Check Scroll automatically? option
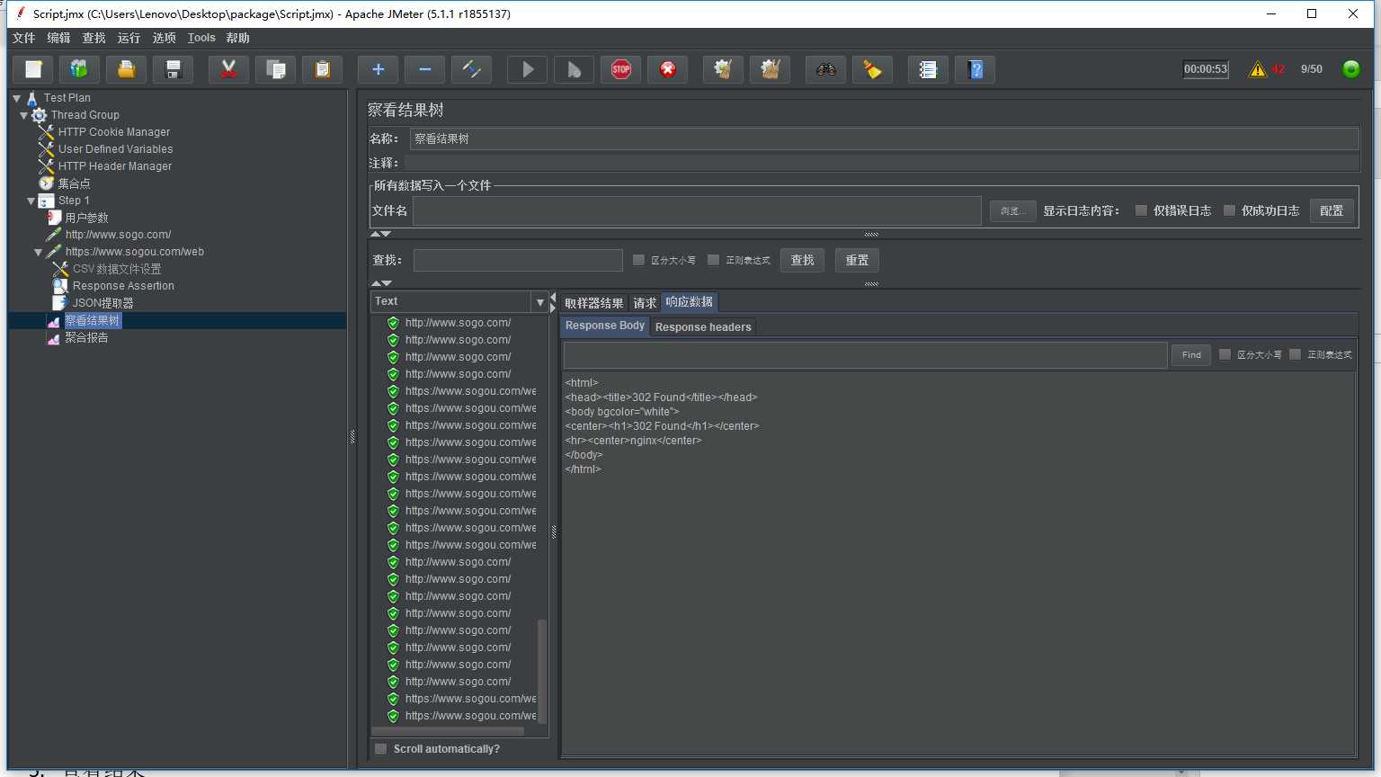This screenshot has width=1381, height=777. coord(380,749)
